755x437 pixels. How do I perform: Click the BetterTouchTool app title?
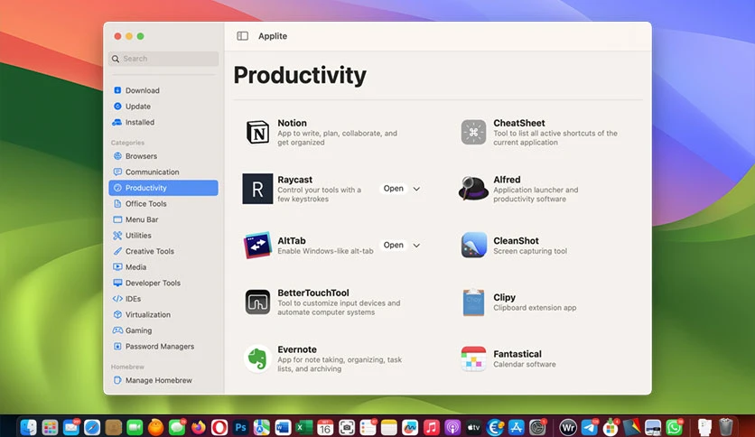click(313, 293)
